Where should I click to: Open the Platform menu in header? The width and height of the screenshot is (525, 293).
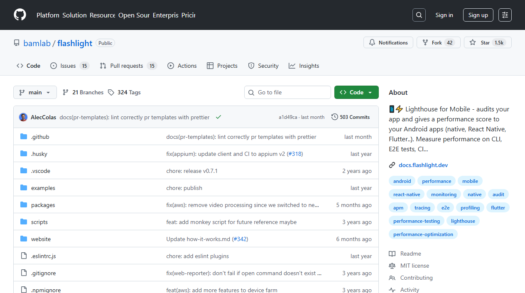point(48,15)
